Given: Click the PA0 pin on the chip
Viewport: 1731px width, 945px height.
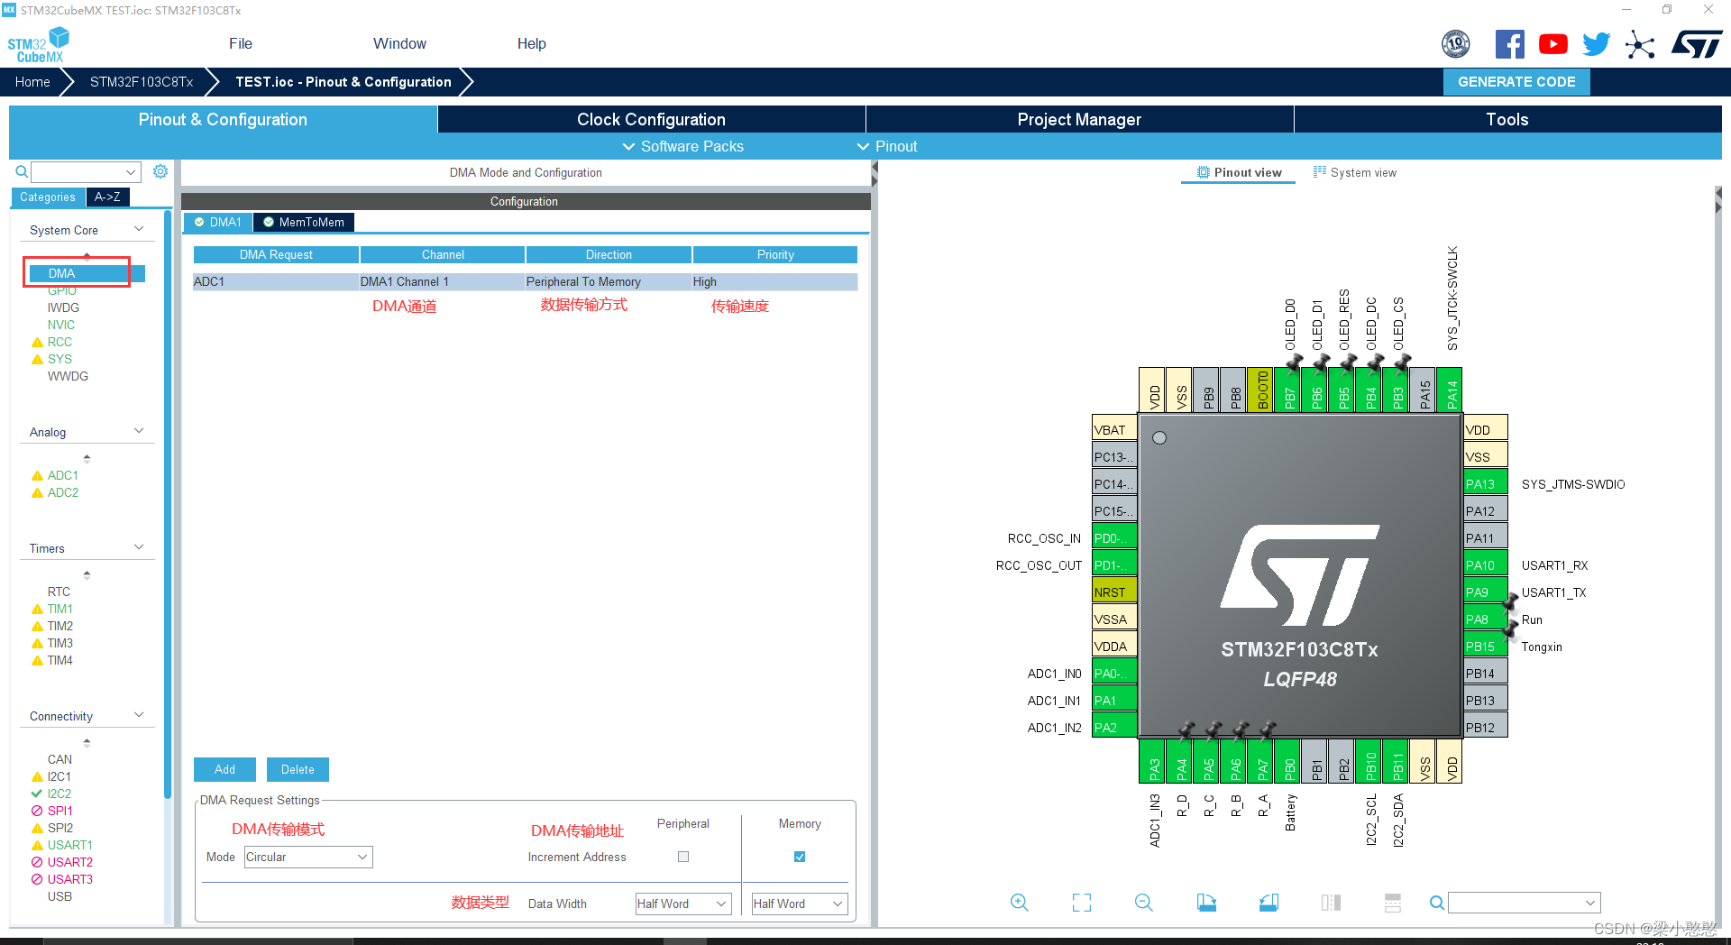Looking at the screenshot, I should [x=1114, y=673].
